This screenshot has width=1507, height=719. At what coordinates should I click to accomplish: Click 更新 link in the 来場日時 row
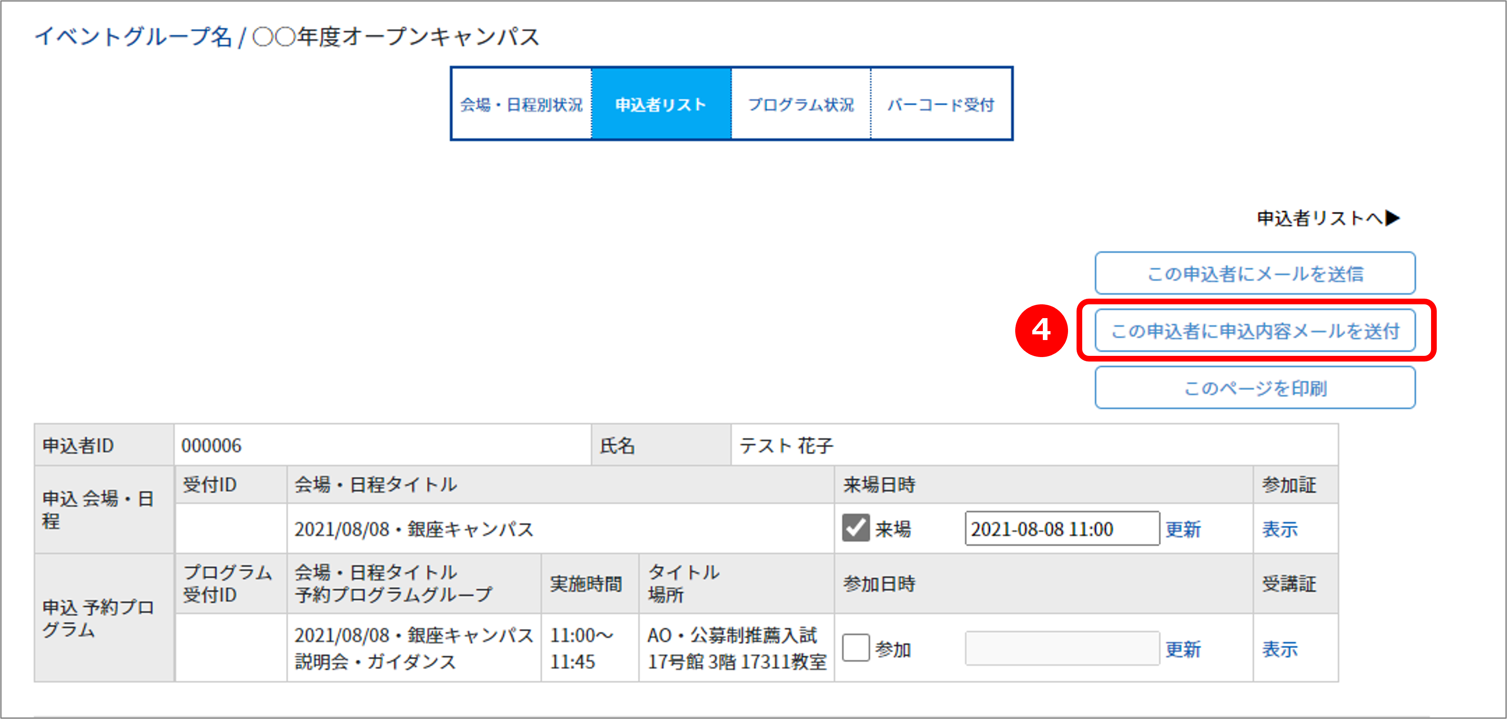click(x=1183, y=529)
